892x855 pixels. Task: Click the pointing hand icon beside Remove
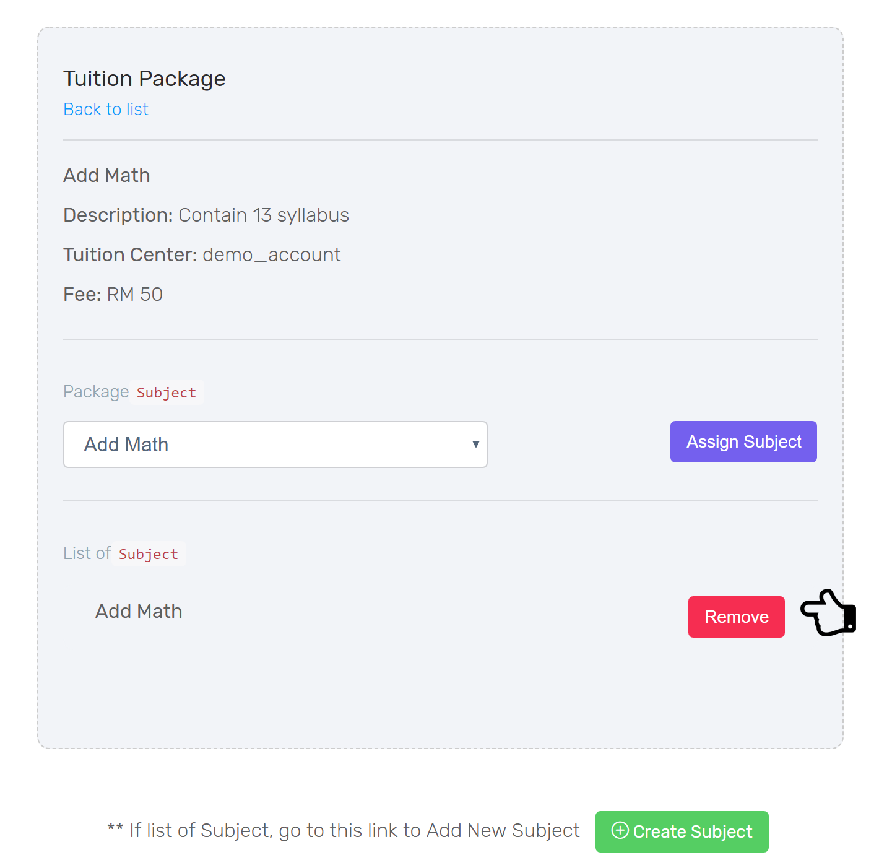(828, 612)
